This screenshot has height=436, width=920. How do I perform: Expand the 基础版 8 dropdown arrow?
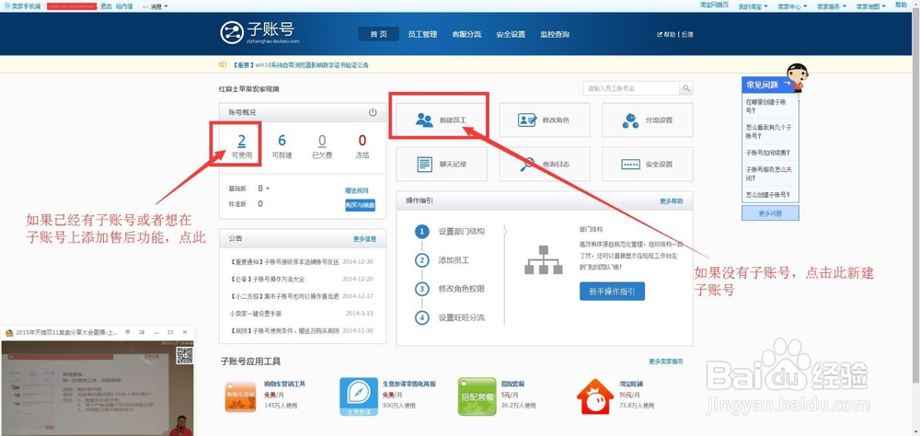[x=268, y=189]
